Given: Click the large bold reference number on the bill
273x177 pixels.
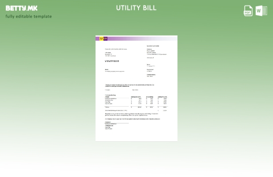Looking at the screenshot, I should coord(112,61).
